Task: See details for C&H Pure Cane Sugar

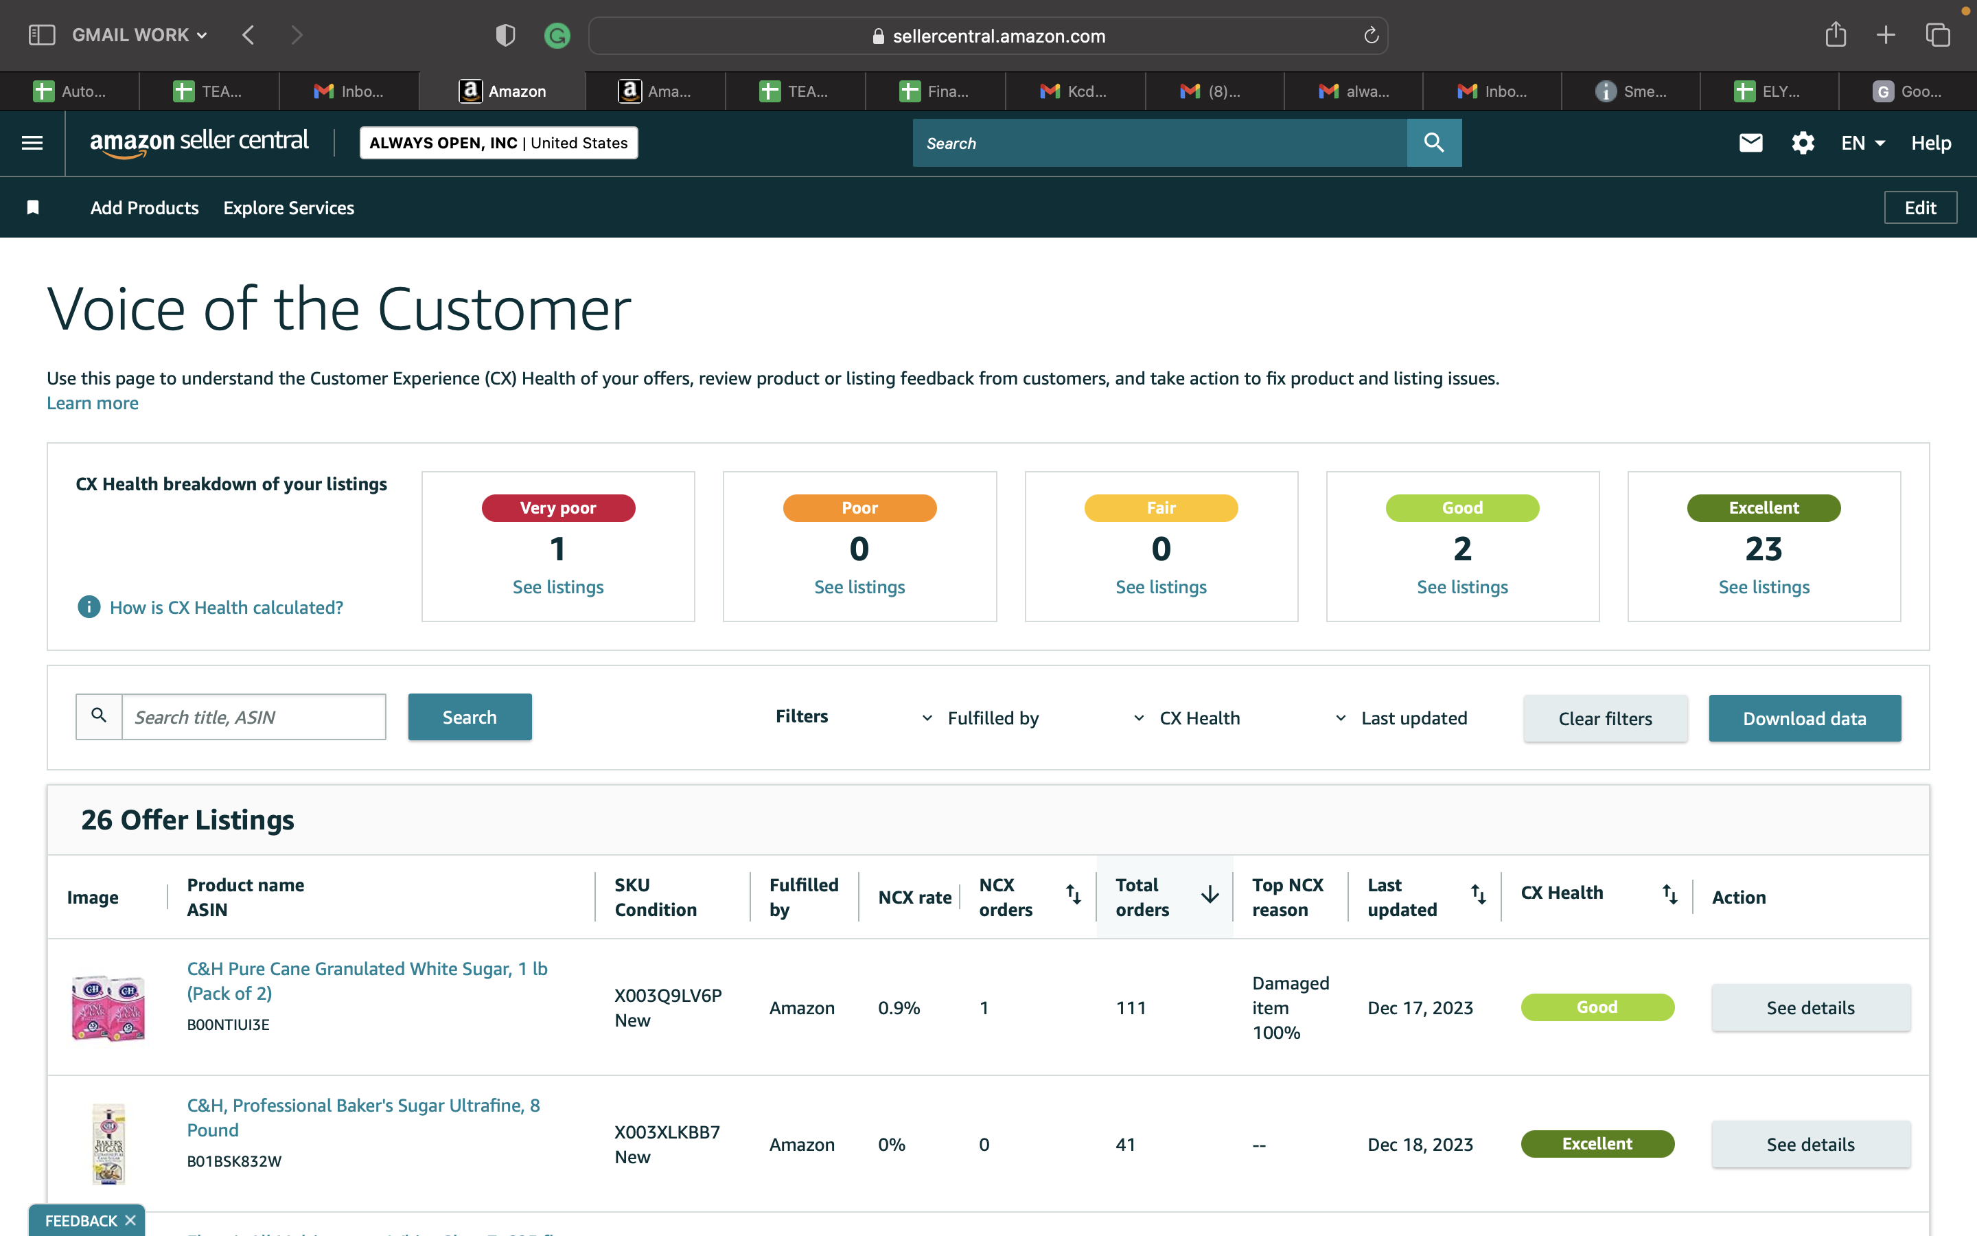Action: 1810,1007
